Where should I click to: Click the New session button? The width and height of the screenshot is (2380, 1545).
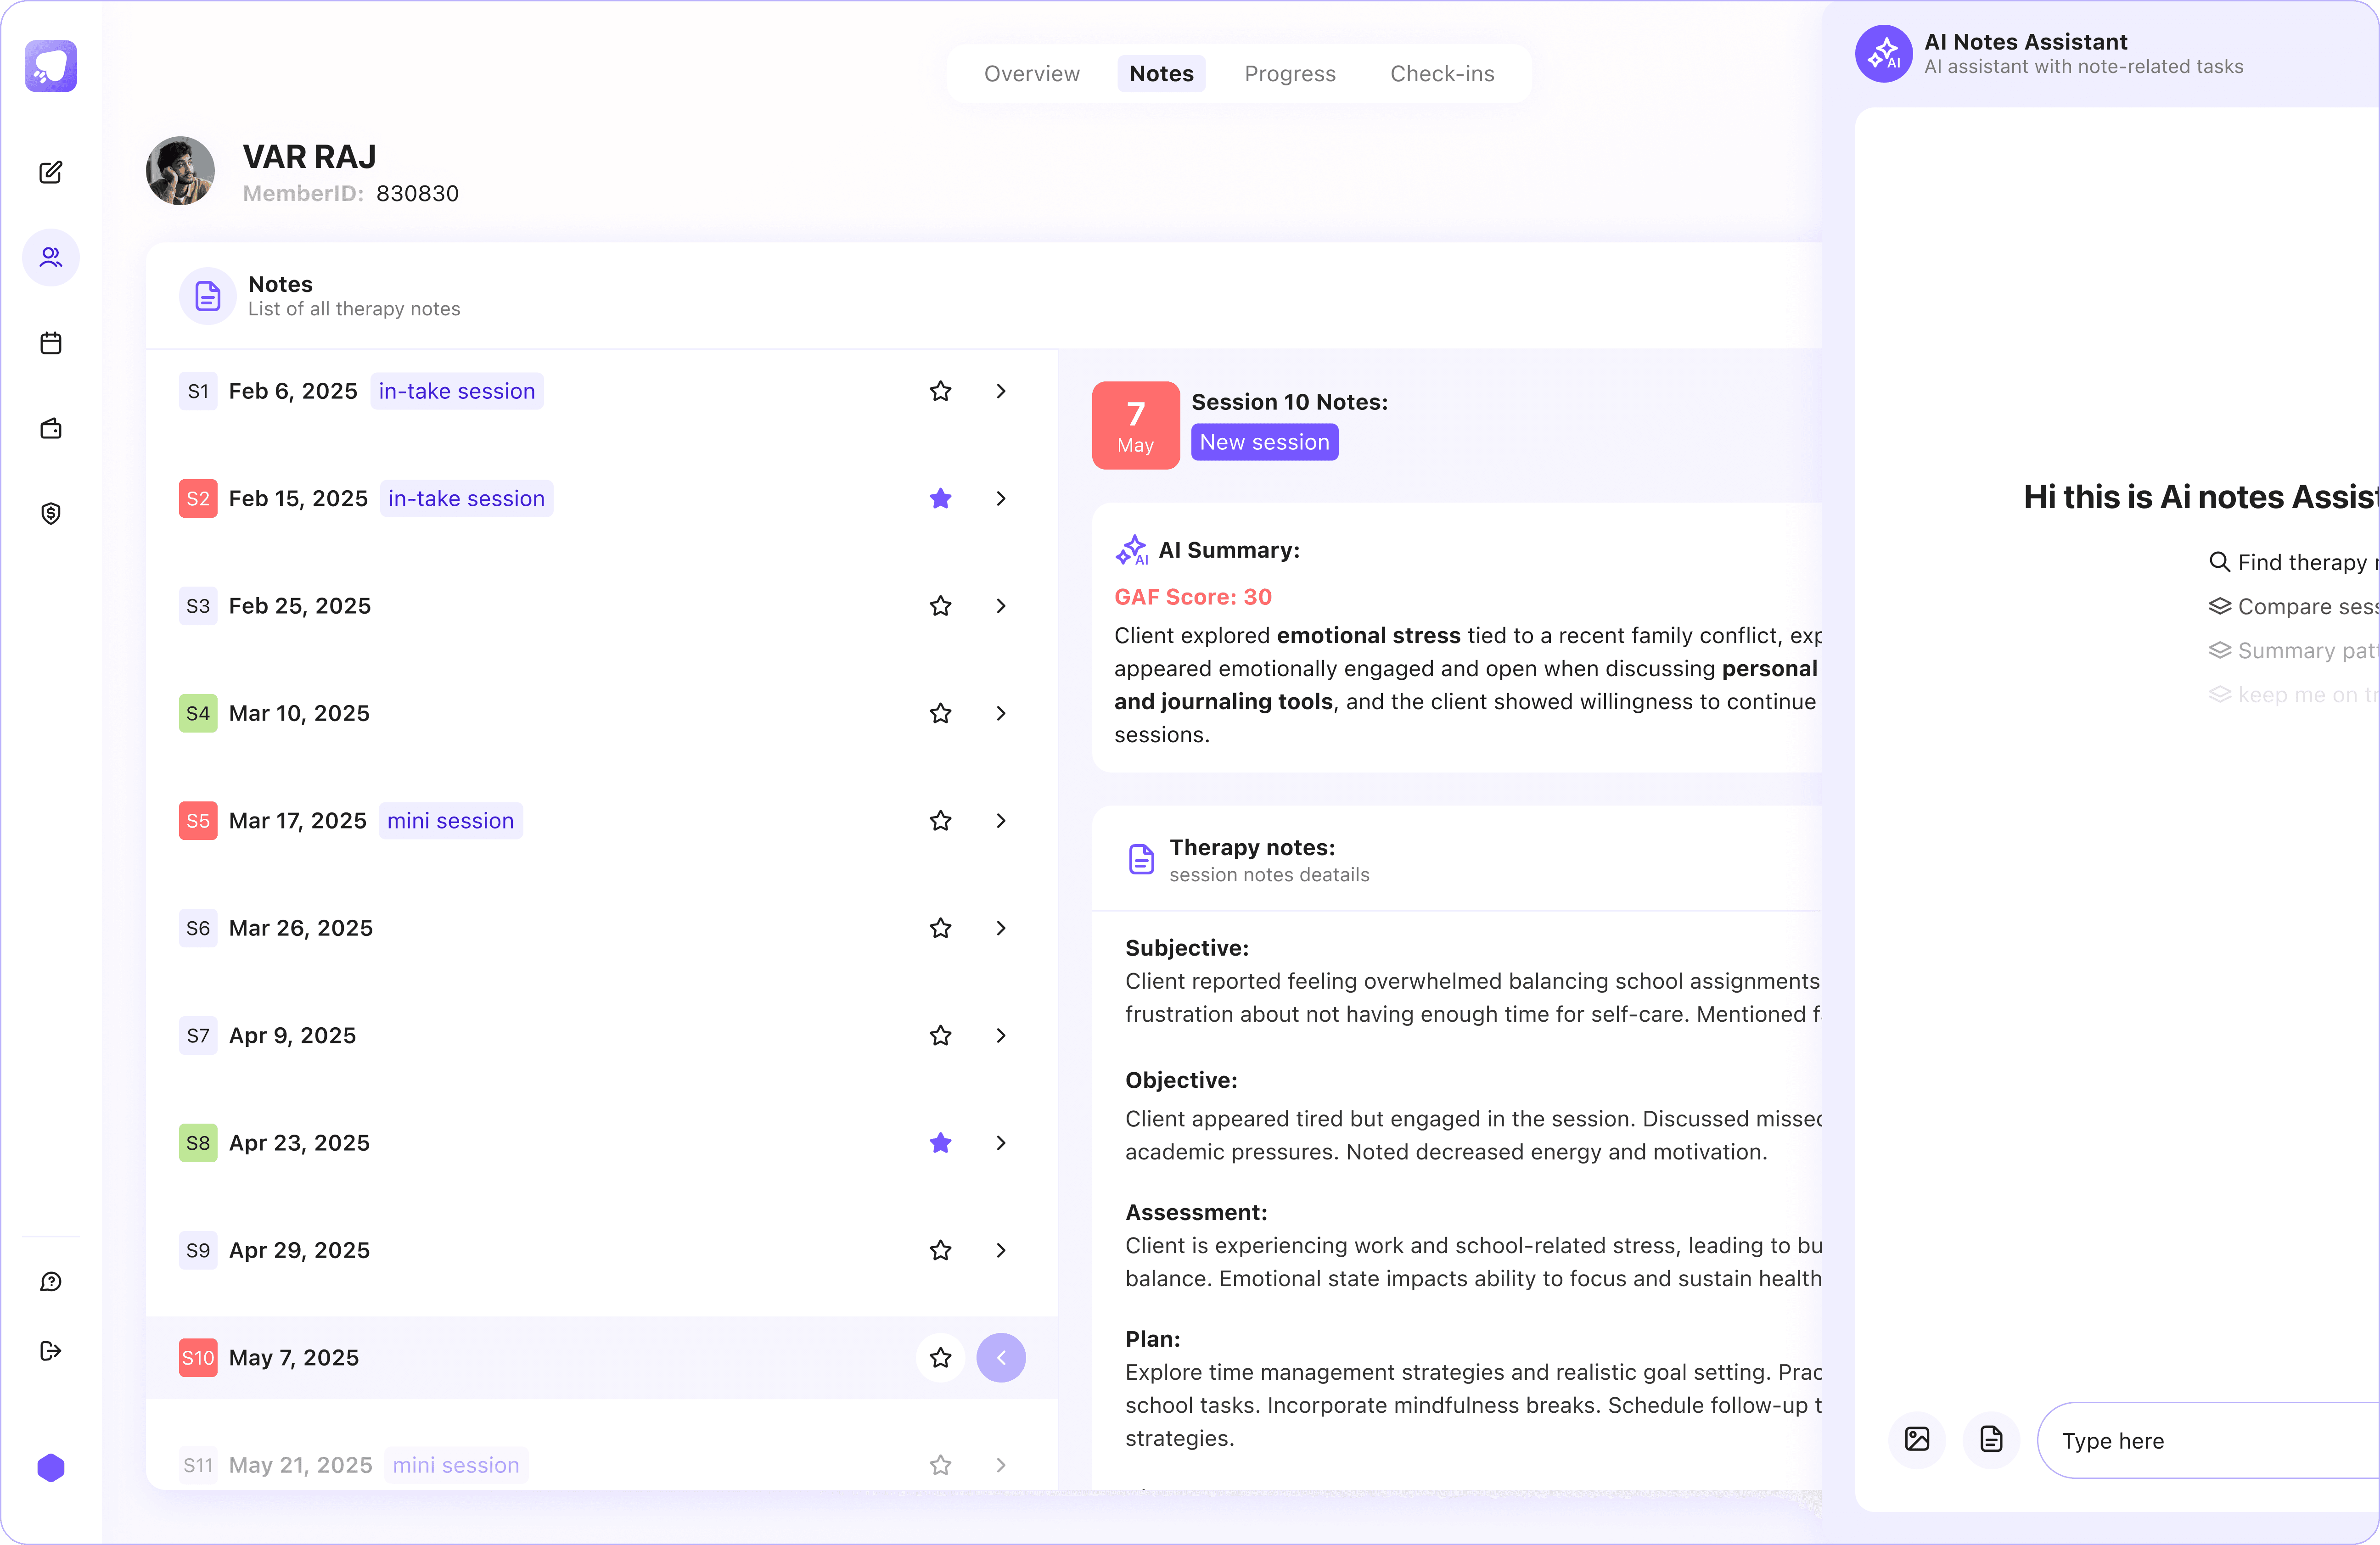click(1264, 442)
